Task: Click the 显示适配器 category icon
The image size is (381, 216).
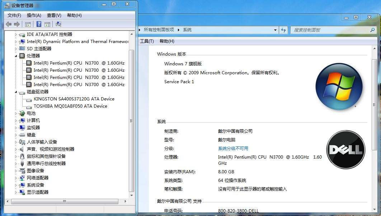Action: (x=22, y=192)
